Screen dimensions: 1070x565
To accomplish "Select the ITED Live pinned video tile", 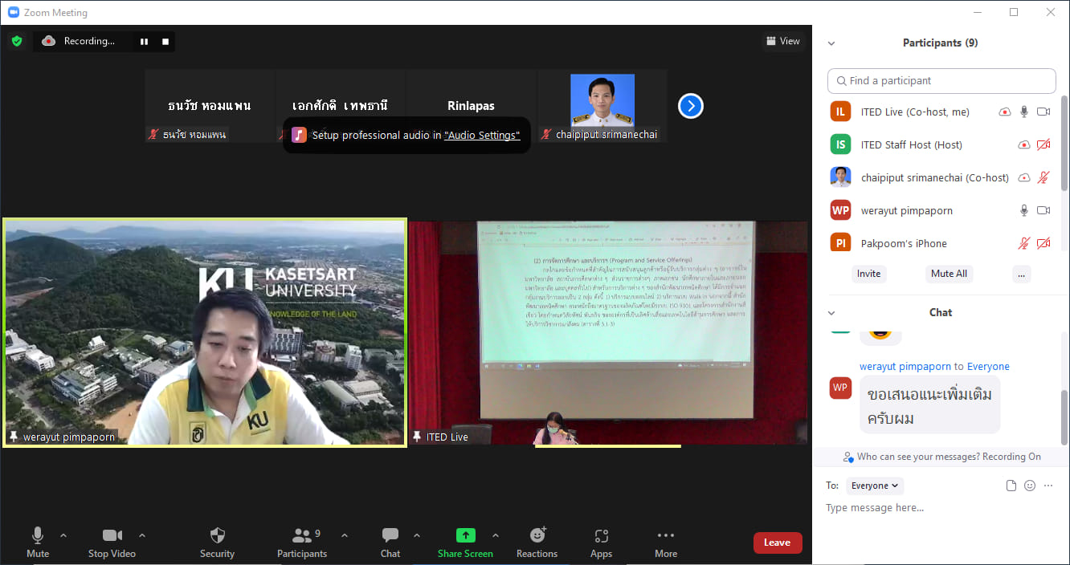I will pyautogui.click(x=610, y=332).
